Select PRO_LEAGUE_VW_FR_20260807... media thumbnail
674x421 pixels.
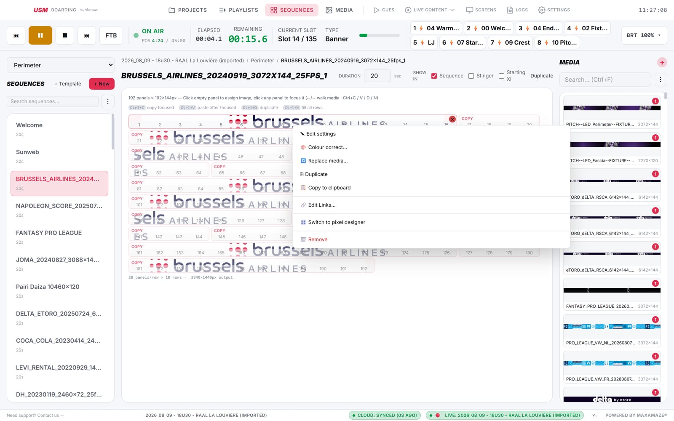[x=612, y=367]
